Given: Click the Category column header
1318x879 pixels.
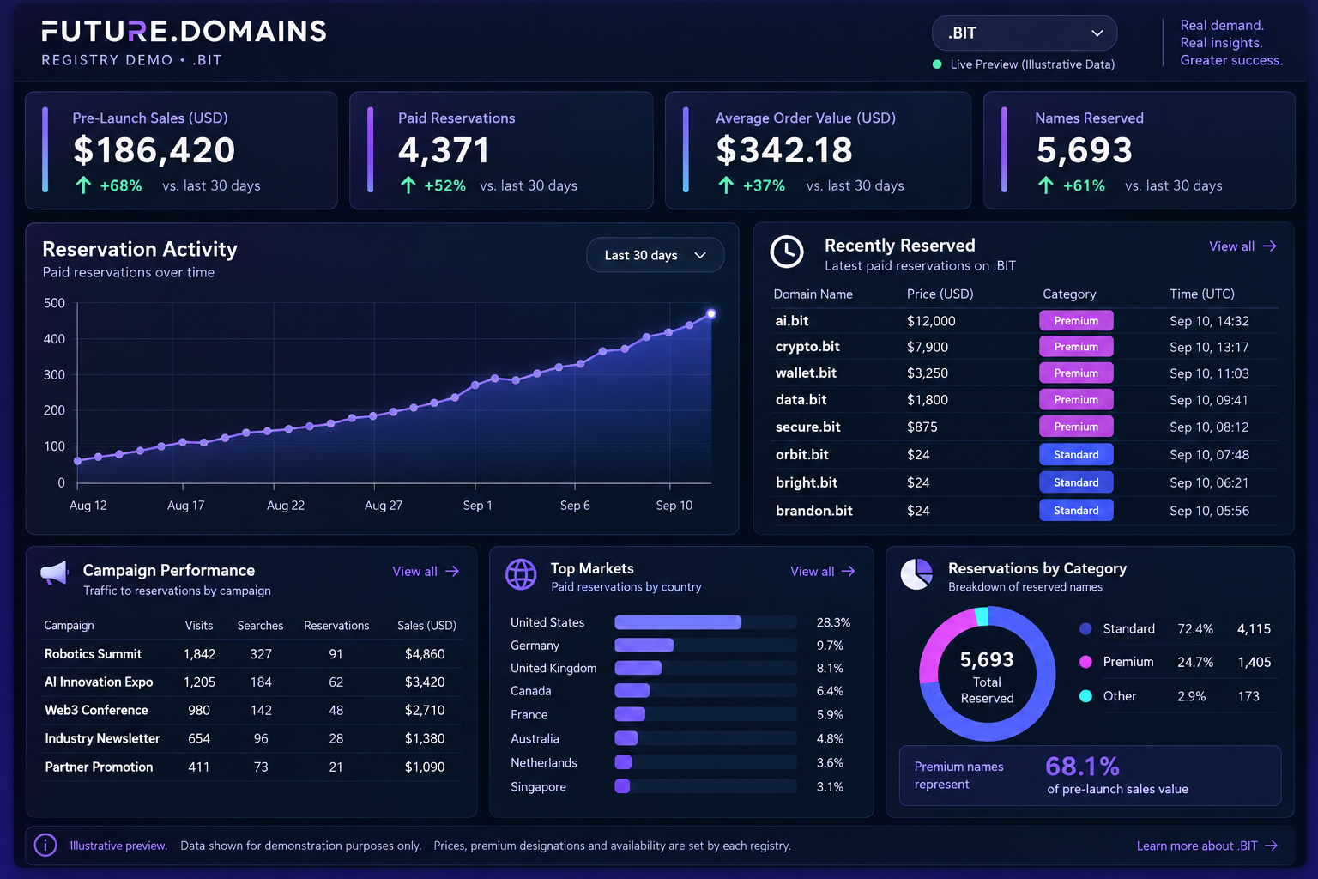Looking at the screenshot, I should pos(1069,294).
